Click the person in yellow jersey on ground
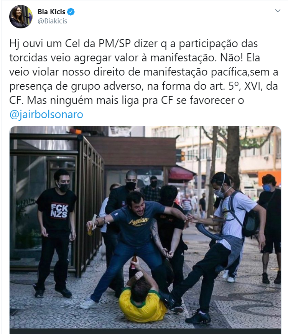The image size is (288, 334). click(142, 298)
